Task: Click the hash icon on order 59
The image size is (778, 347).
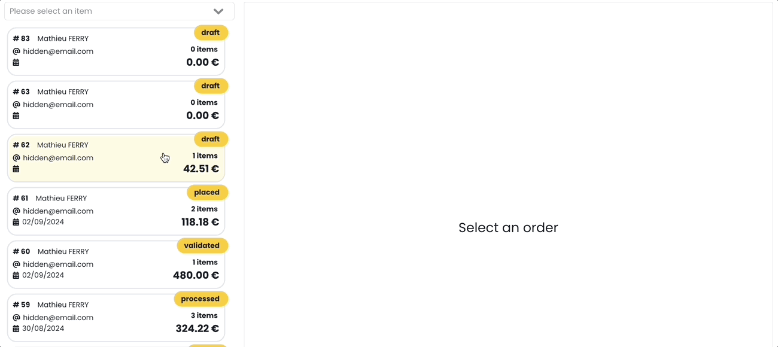Action: click(x=16, y=305)
